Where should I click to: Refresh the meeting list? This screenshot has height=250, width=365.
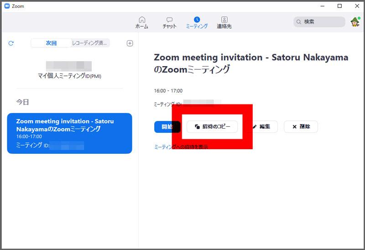point(11,43)
